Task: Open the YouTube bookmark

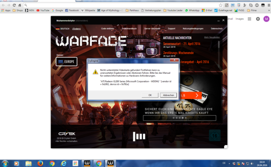Action: (x=43, y=11)
